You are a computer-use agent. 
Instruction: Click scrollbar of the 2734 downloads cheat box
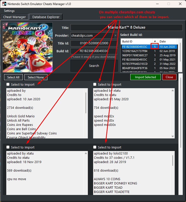86,103
